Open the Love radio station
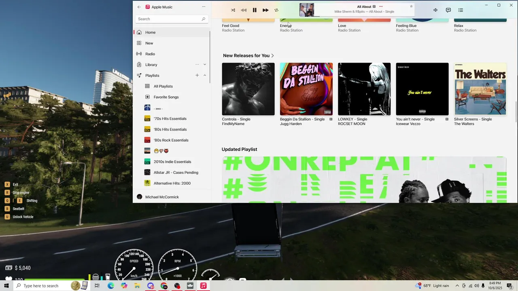 [x=364, y=20]
